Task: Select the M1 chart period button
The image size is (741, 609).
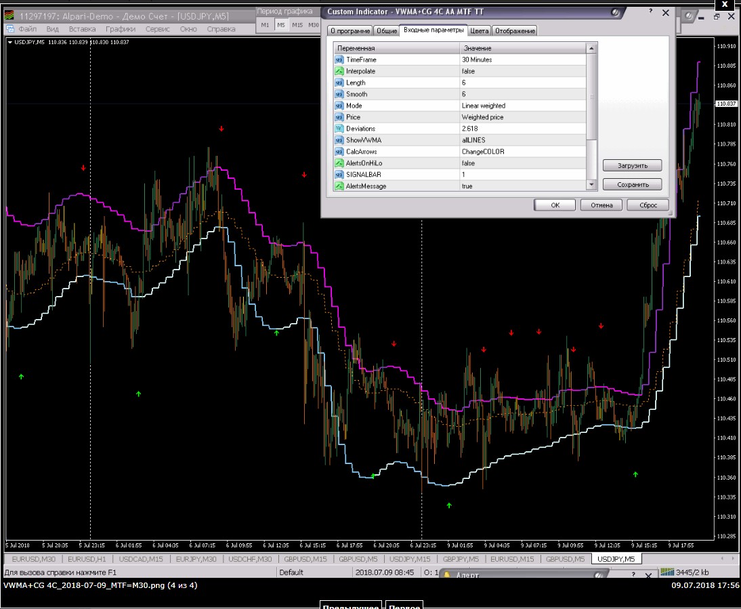Action: click(265, 24)
